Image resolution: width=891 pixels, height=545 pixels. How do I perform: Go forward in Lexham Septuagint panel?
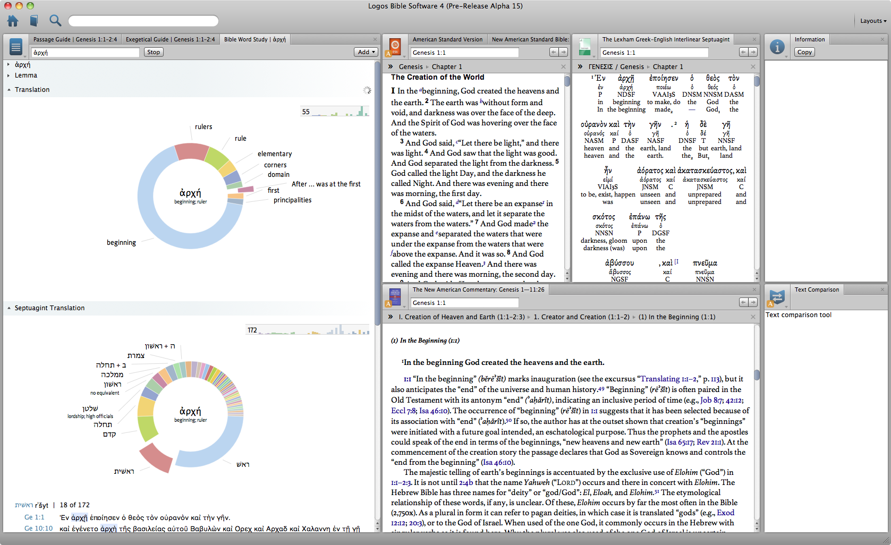click(753, 52)
